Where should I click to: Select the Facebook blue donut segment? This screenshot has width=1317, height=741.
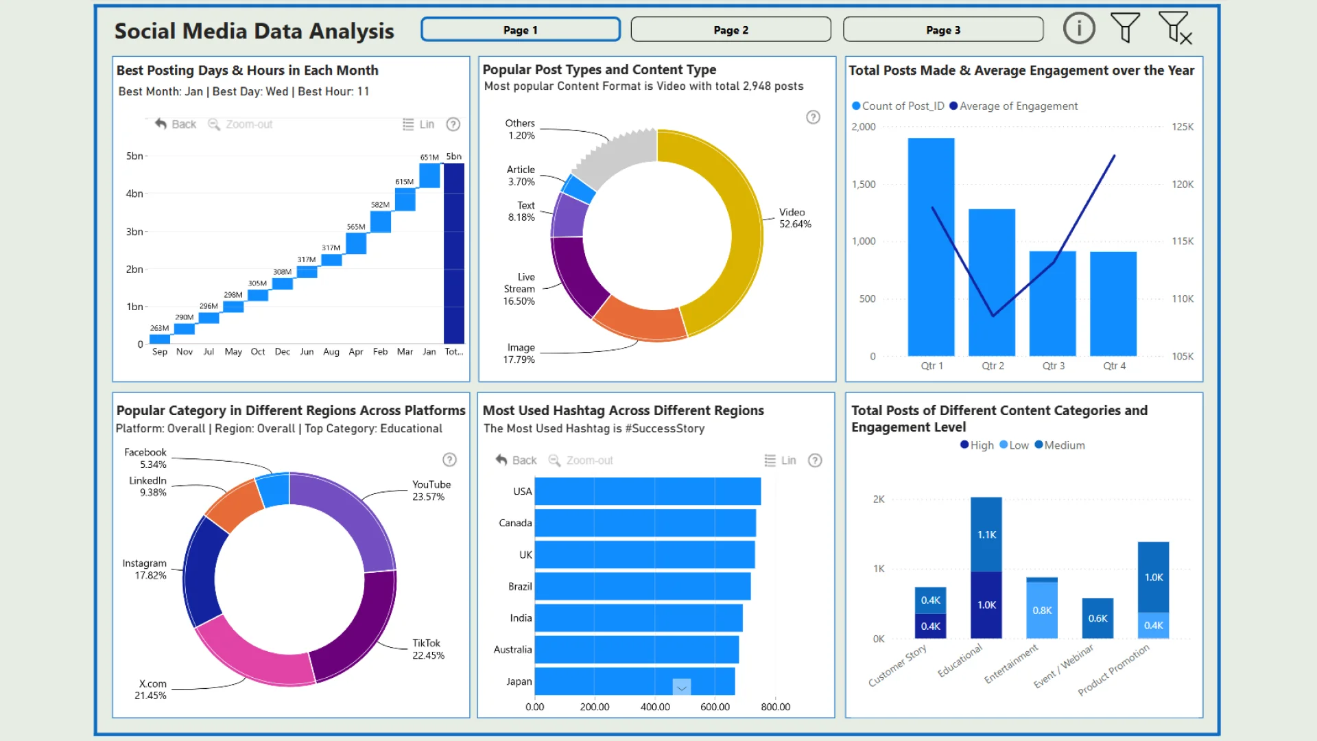[274, 491]
